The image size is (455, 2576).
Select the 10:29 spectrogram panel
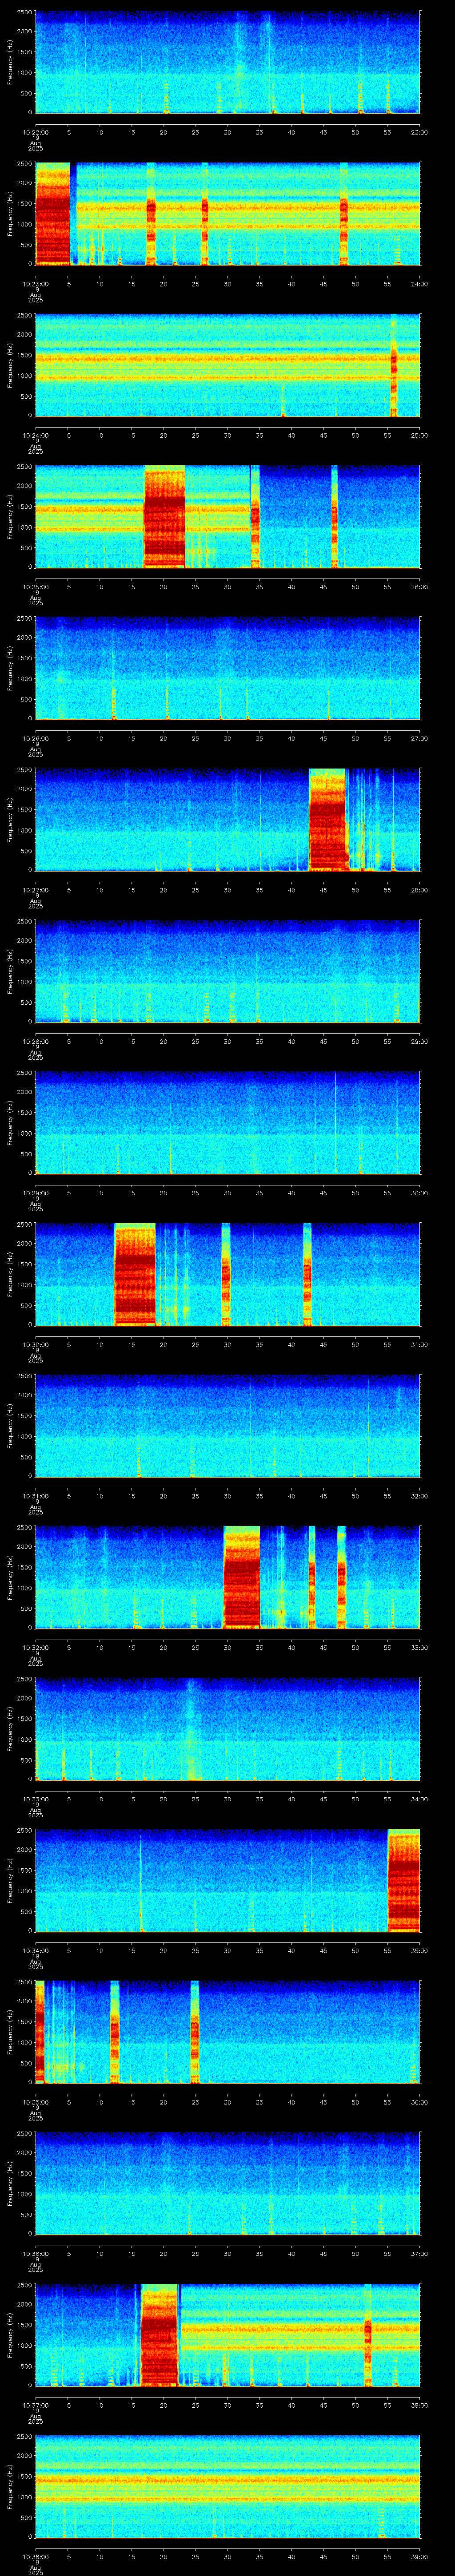tap(227, 1123)
